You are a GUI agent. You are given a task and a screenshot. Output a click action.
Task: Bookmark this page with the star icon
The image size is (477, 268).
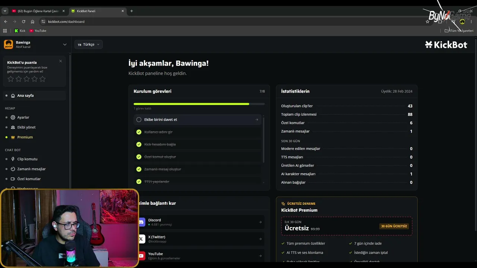pos(427,22)
